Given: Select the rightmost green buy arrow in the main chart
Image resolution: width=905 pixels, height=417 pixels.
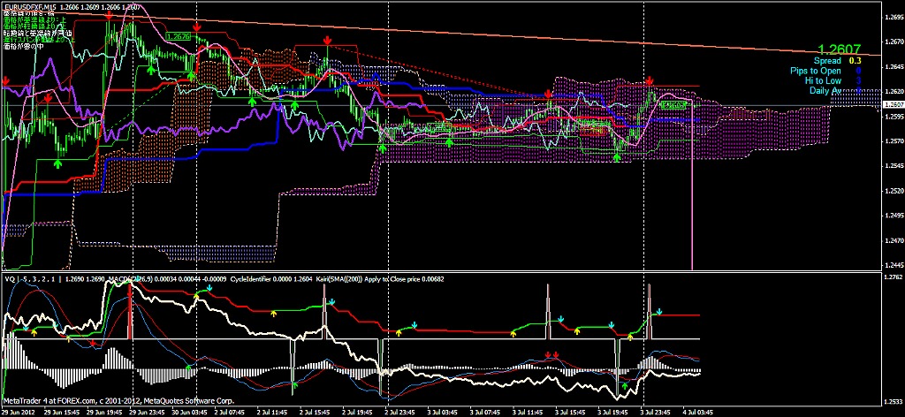Looking at the screenshot, I should click(618, 155).
